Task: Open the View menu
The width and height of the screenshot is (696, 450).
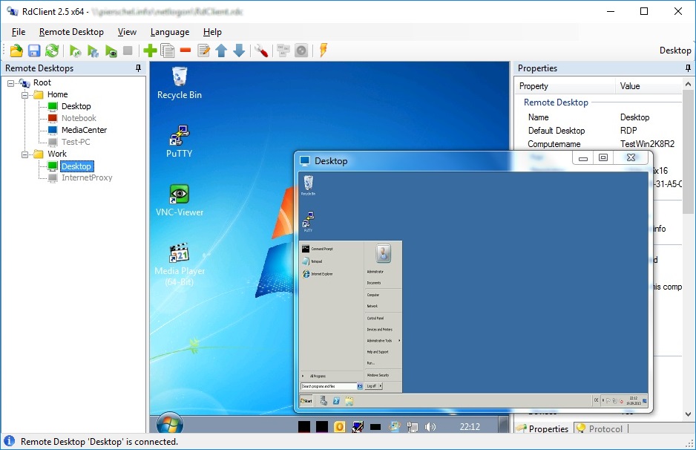Action: click(x=127, y=32)
